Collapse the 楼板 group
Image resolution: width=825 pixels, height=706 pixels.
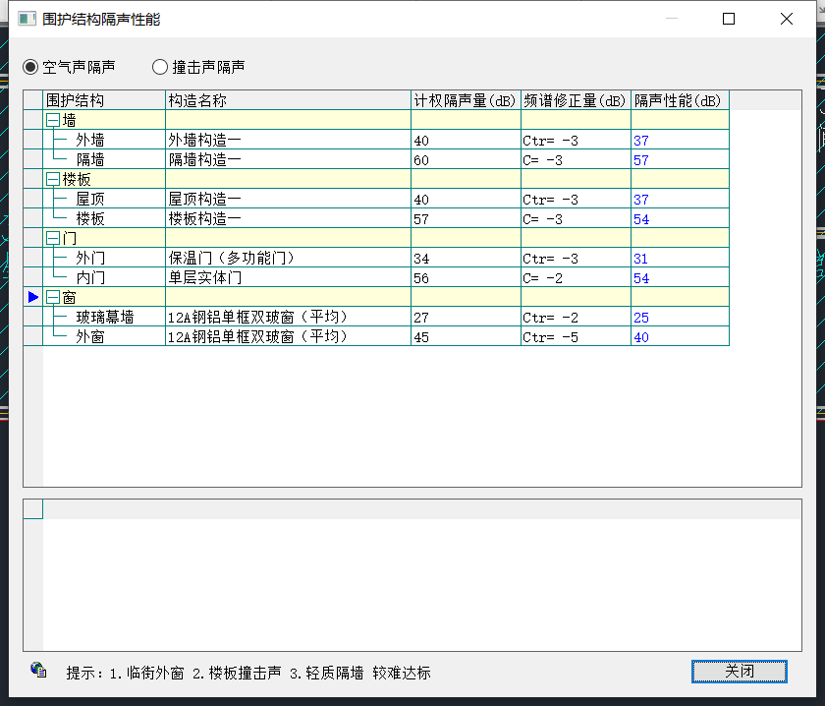point(53,179)
